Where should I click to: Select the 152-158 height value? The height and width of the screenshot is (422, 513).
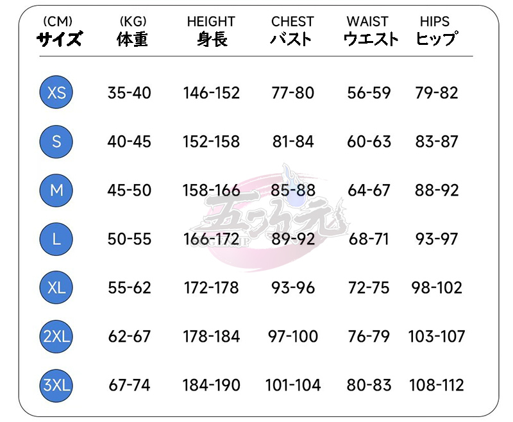click(x=211, y=142)
